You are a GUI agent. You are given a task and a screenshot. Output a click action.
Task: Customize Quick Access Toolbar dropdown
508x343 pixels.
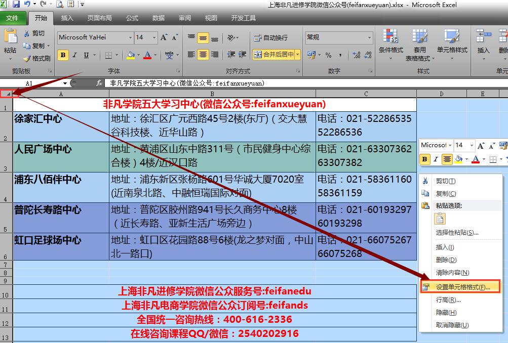point(82,5)
